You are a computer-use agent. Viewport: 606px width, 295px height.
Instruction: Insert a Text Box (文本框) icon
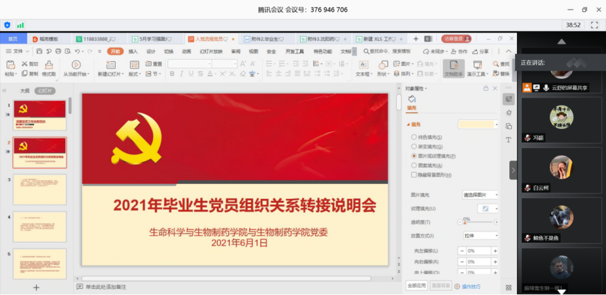coord(364,65)
